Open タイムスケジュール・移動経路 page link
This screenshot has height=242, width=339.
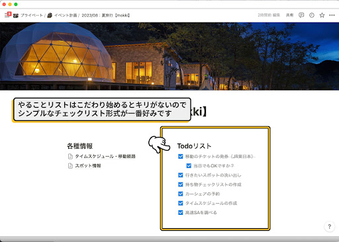(105, 156)
